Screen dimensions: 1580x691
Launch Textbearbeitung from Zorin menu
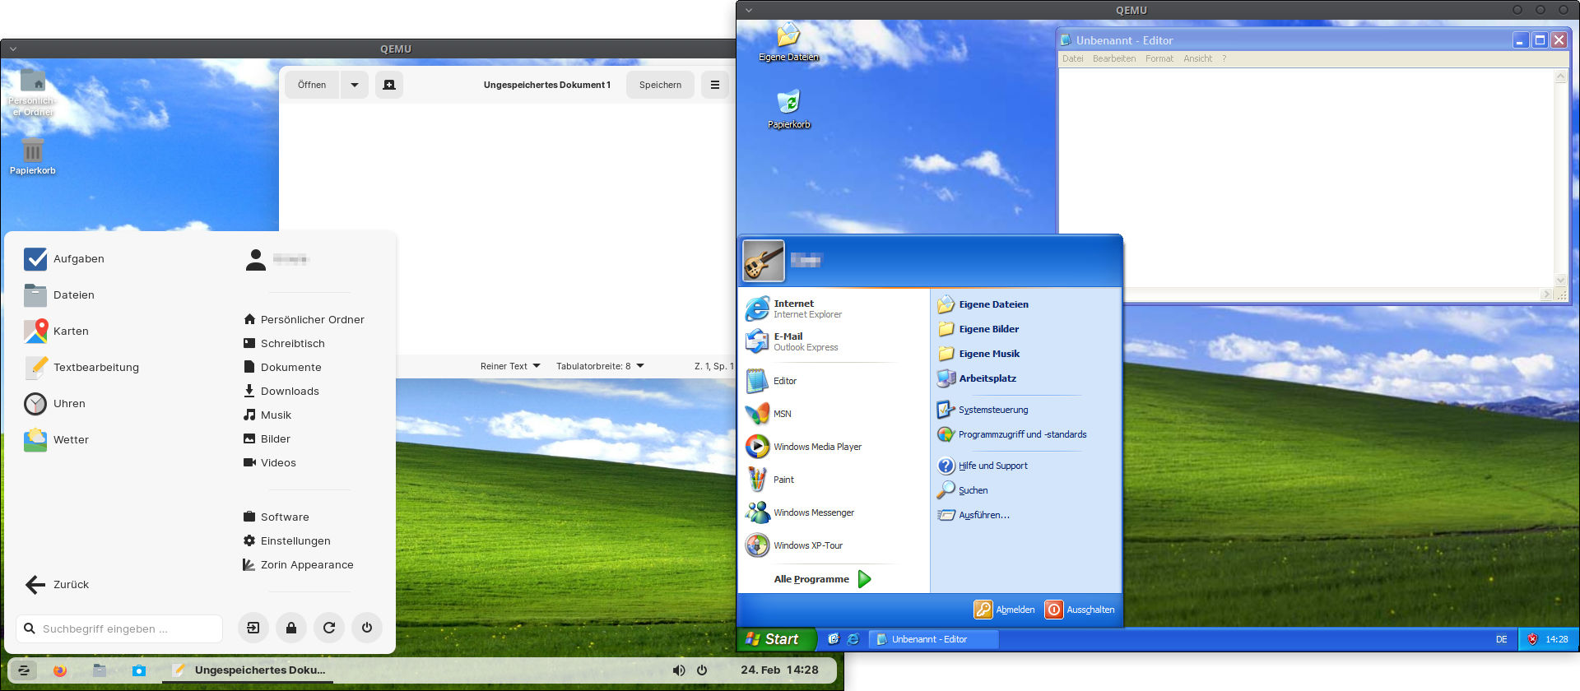[x=81, y=368]
